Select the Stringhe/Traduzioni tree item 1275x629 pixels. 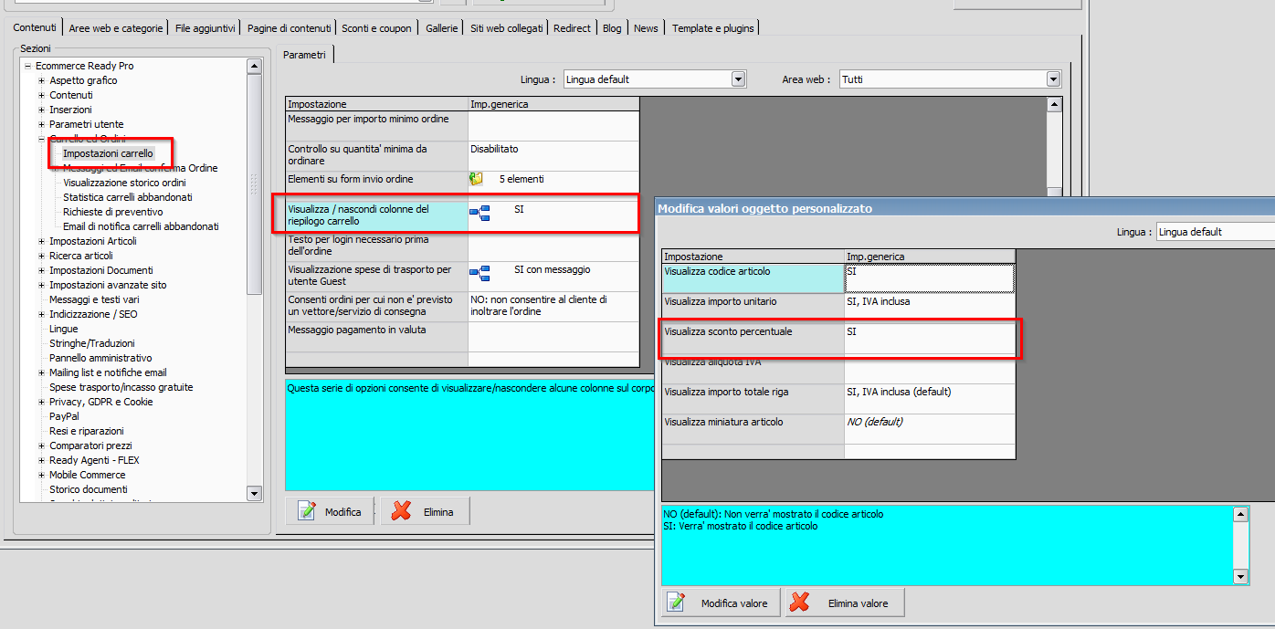coord(92,343)
